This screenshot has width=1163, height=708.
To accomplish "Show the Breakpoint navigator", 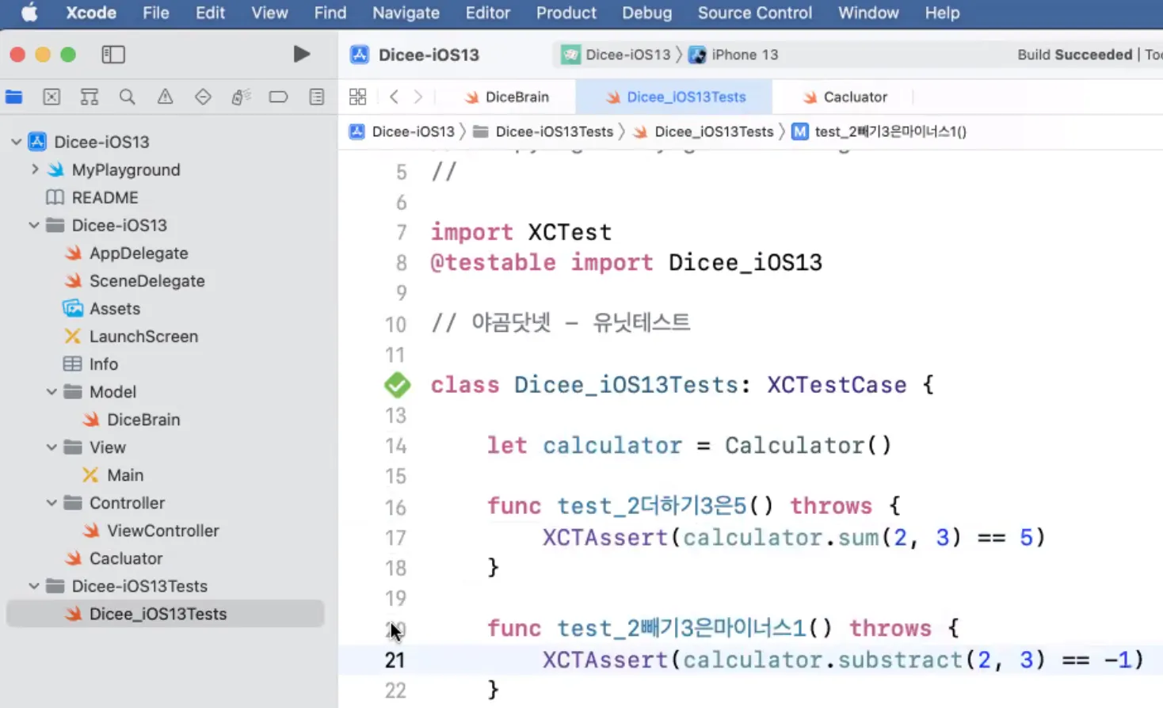I will point(278,97).
